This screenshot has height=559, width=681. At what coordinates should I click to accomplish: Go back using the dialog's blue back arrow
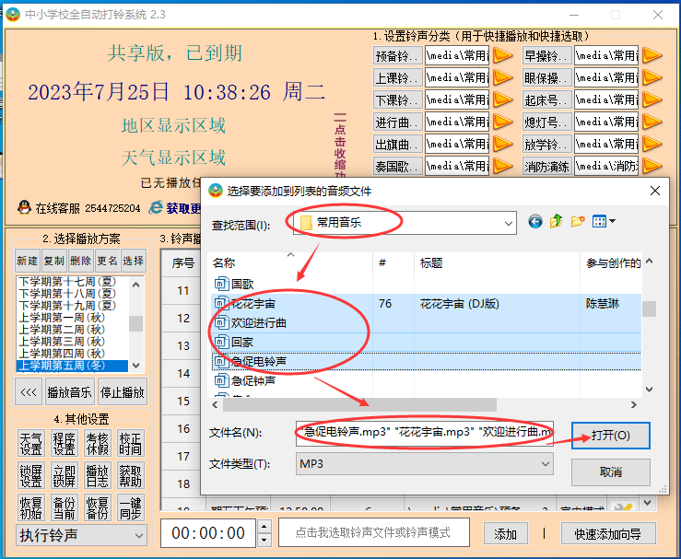click(535, 222)
